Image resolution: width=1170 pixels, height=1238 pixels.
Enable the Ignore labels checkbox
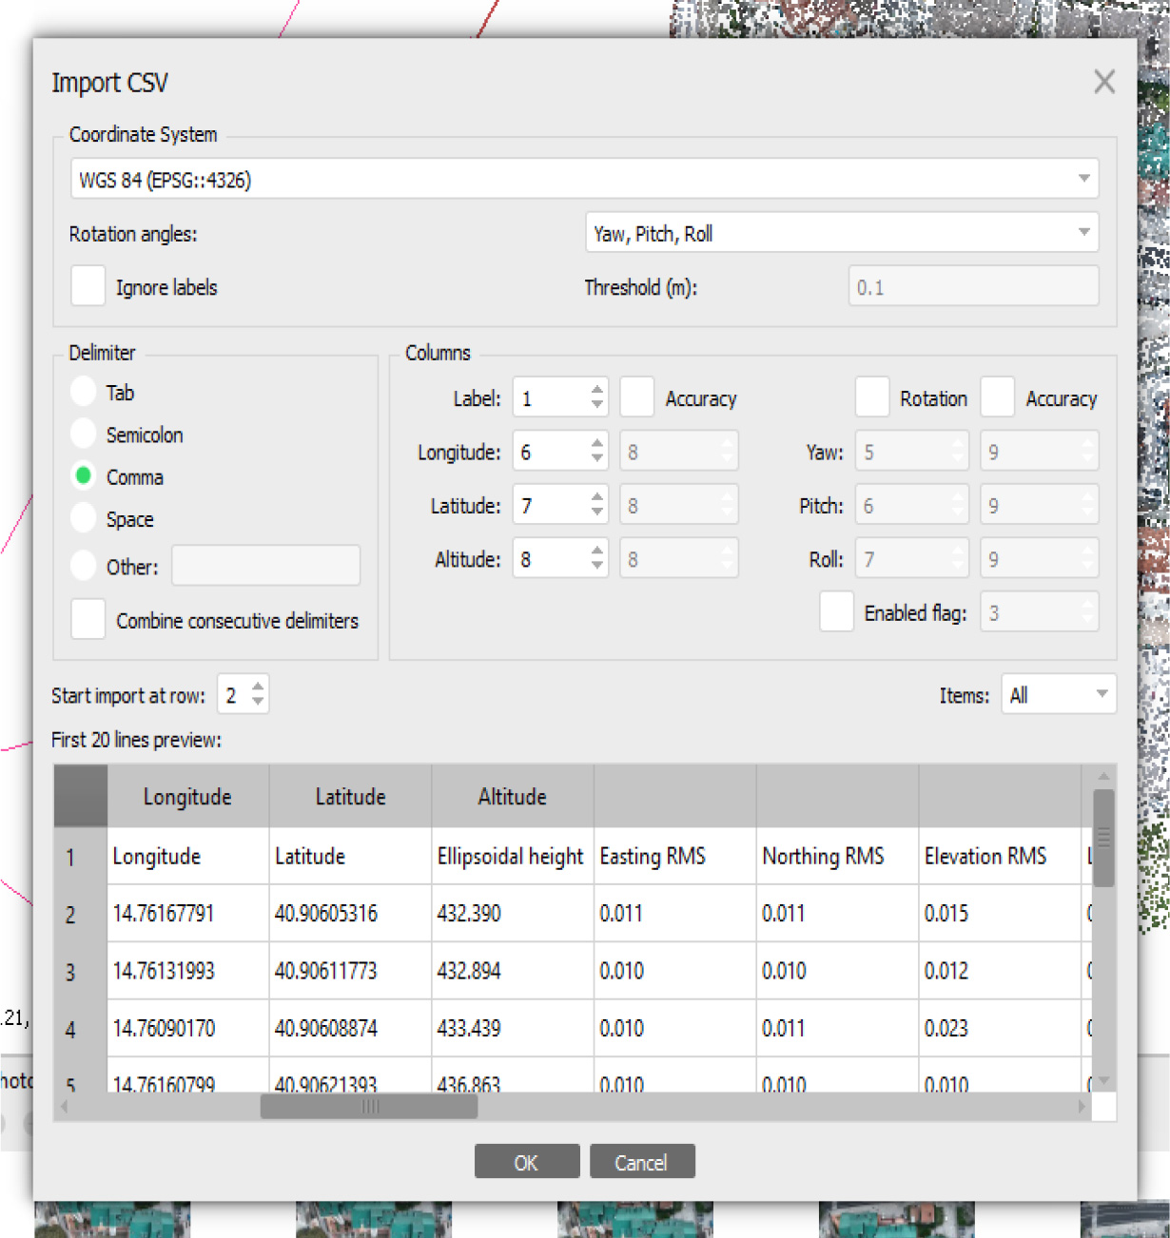[x=88, y=287]
